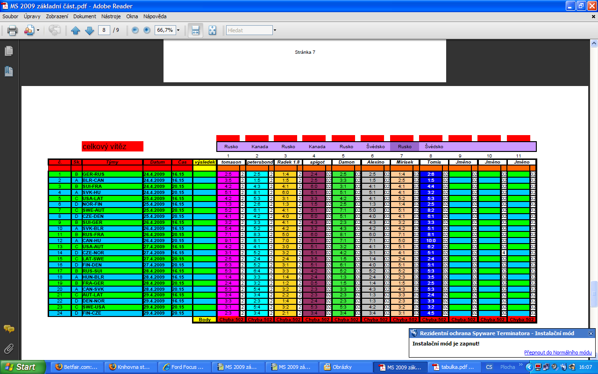The image size is (598, 374).
Task: Go to next page with down arrow
Action: pos(89,30)
